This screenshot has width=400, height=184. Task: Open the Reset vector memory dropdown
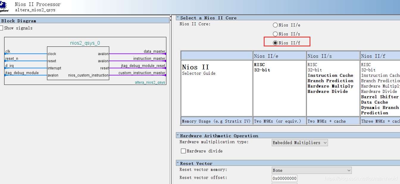pyautogui.click(x=312, y=170)
